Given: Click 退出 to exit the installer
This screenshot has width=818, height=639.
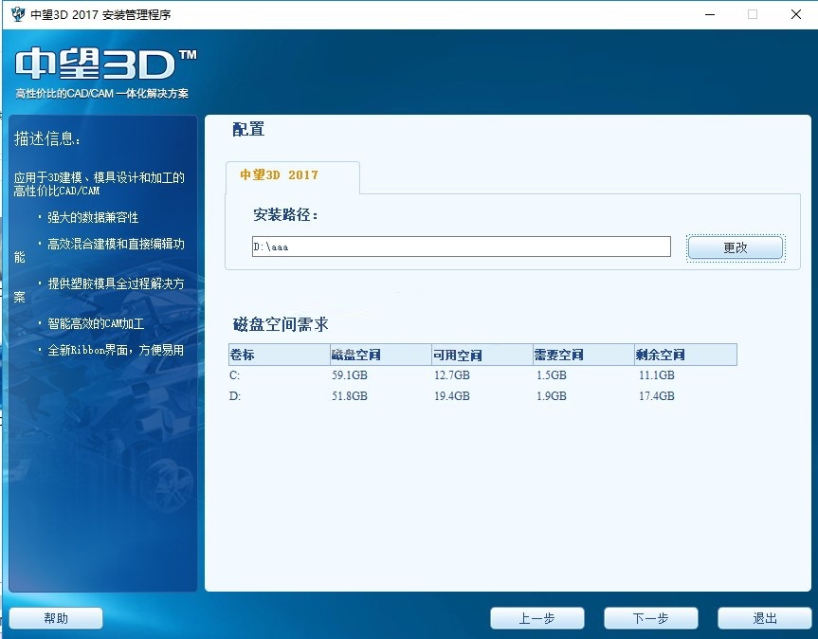Looking at the screenshot, I should click(x=764, y=617).
